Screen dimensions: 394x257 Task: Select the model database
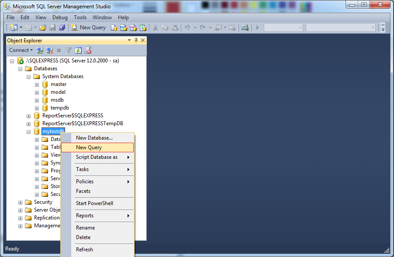(58, 92)
